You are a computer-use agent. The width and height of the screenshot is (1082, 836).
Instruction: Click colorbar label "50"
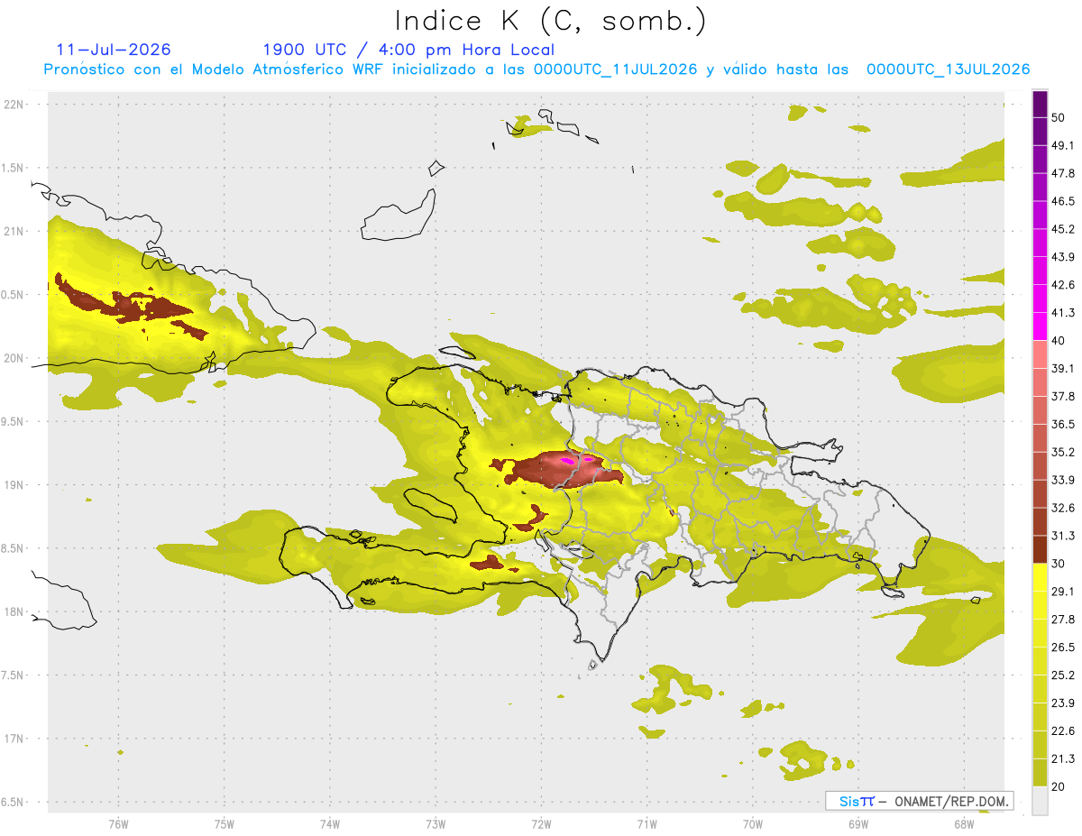(x=1060, y=117)
